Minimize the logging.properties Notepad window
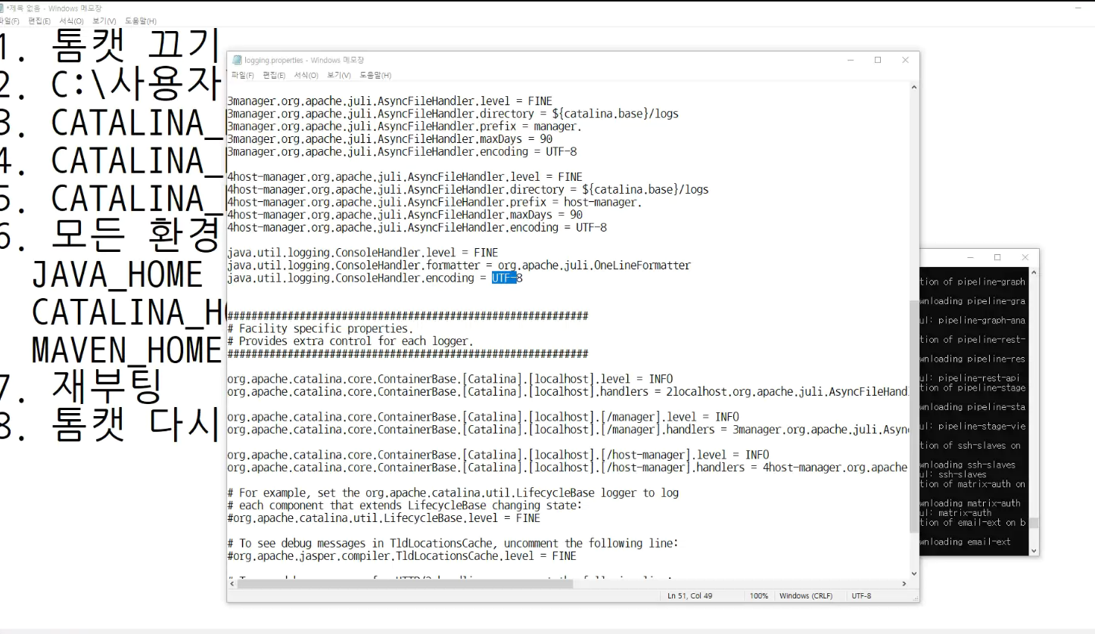Image resolution: width=1095 pixels, height=634 pixels. [x=851, y=60]
